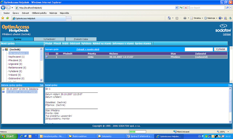Click the search input field beside Vyhledat

point(199,49)
